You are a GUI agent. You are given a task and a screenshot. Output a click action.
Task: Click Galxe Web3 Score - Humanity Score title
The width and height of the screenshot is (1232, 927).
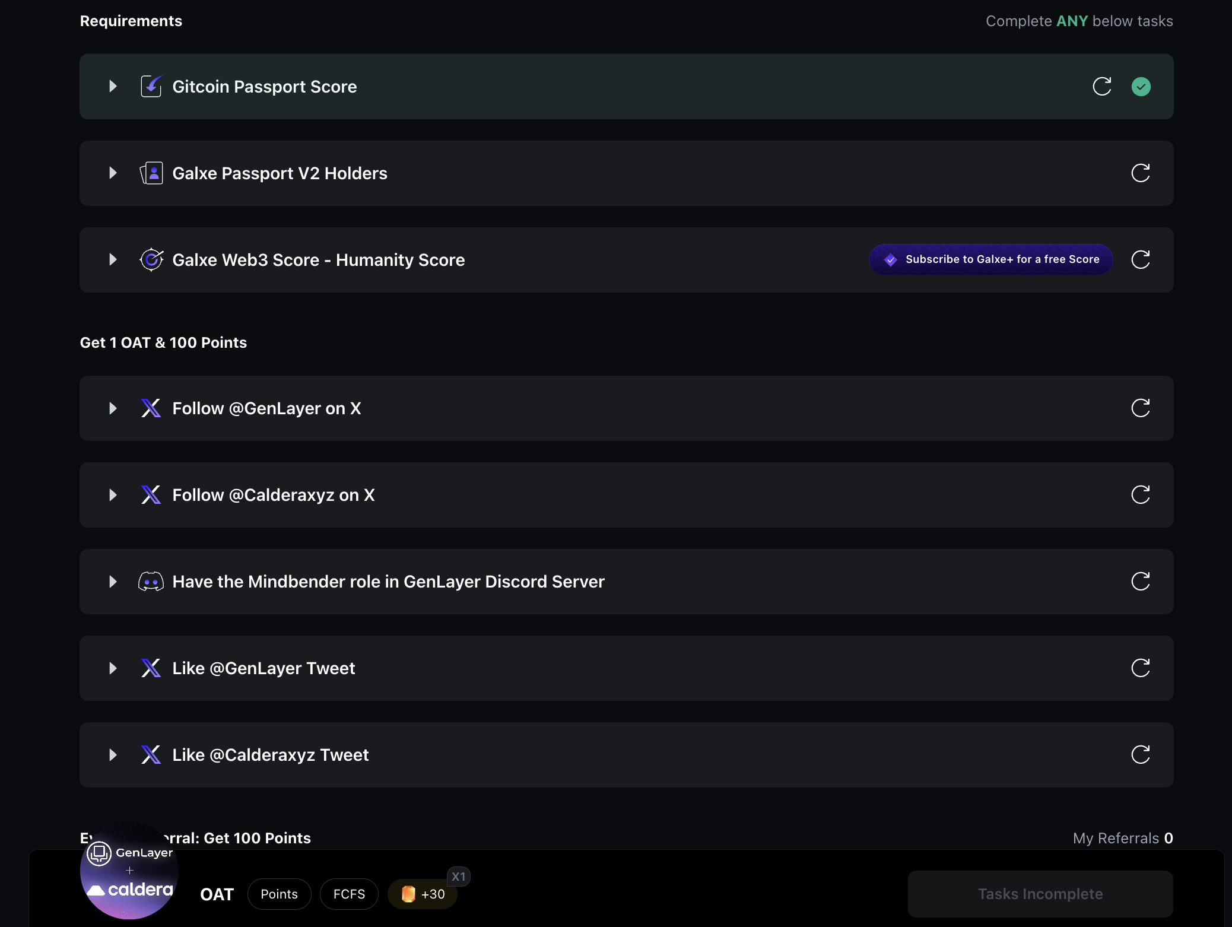coord(319,260)
